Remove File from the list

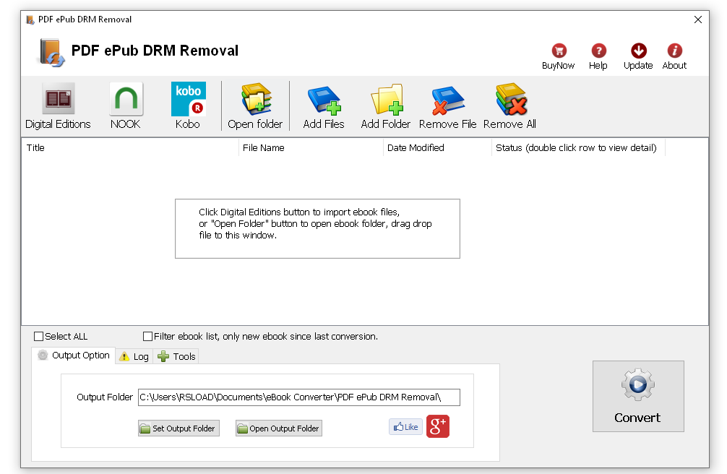pyautogui.click(x=447, y=101)
